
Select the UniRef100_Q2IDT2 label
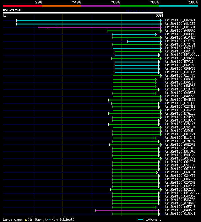[180, 148]
